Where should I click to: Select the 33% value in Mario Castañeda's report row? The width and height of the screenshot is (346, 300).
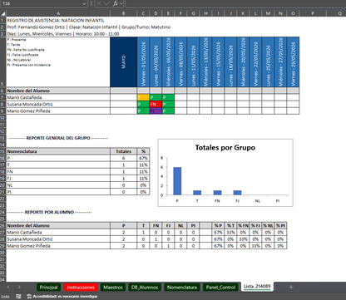(230, 233)
